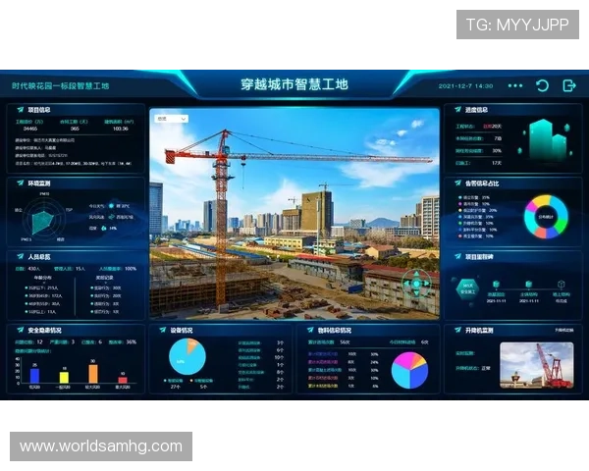Click the multicolor pie chart in 物料信息情况
This screenshot has height=471, width=589.
[409, 370]
